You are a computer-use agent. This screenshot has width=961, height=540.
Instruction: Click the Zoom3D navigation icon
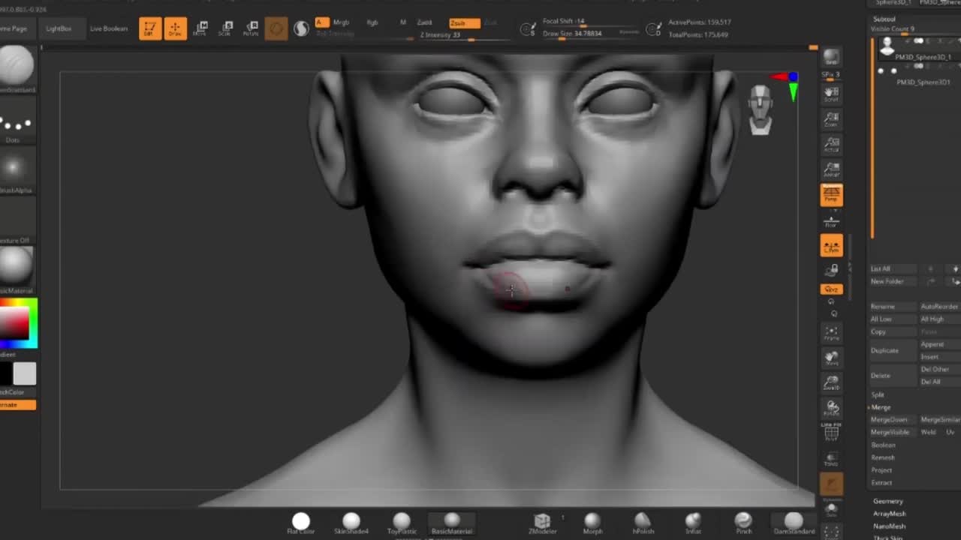click(x=831, y=383)
